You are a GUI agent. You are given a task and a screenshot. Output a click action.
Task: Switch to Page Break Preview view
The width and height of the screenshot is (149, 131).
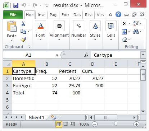point(72,124)
